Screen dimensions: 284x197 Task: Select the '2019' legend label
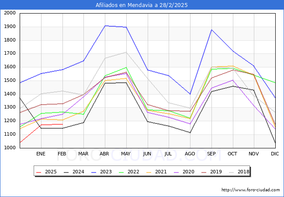pyautogui.click(x=216, y=172)
